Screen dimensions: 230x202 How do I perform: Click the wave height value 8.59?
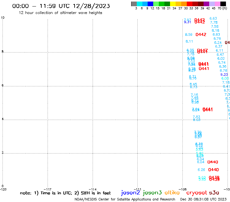[189, 34]
